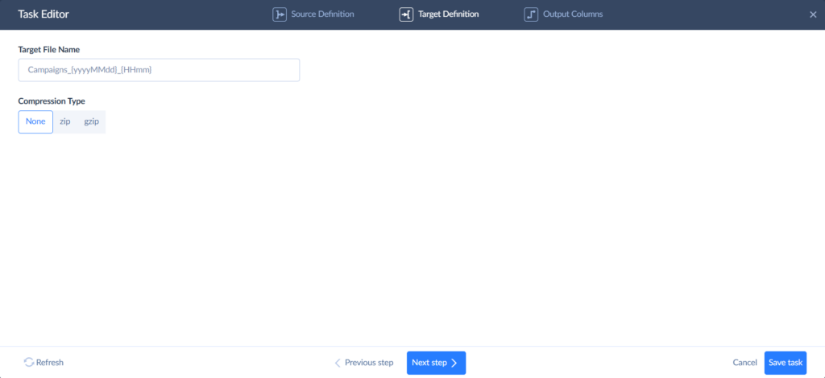Click the Target File Name field label
The height and width of the screenshot is (378, 825).
tap(48, 50)
